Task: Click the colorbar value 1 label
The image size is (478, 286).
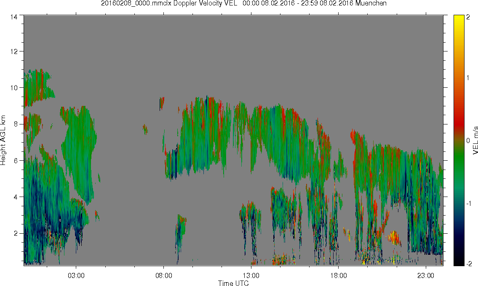Action: pos(468,78)
